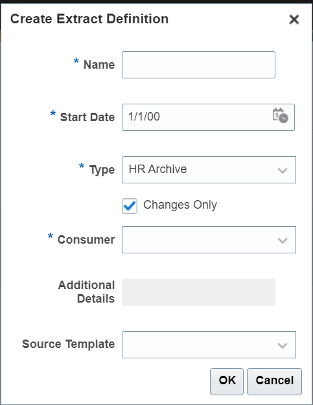This screenshot has height=405, width=313.
Task: Click the Name field label
Action: click(99, 65)
